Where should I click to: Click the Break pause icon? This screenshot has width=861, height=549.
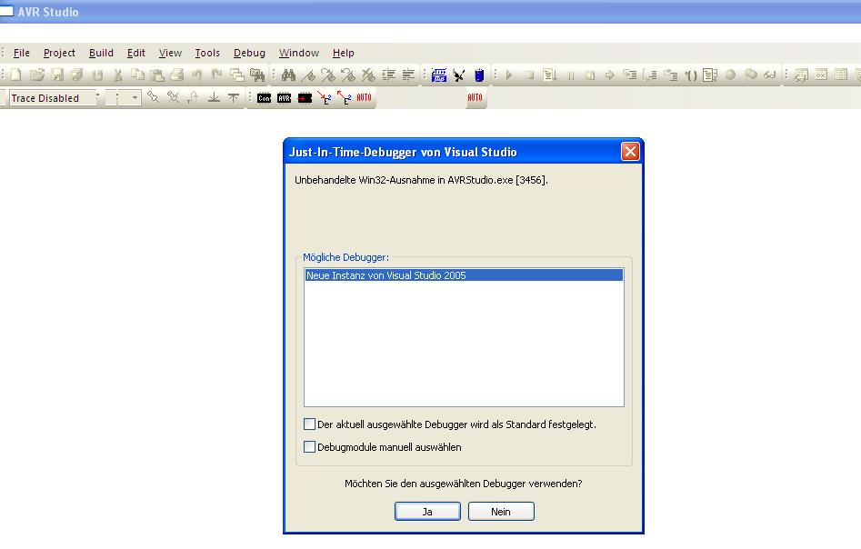[571, 75]
